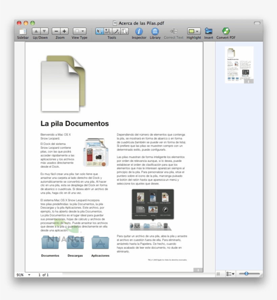Viewport: 277px width, 300px height.
Task: Open the sidebar display options dropdown
Action: (x=230, y=274)
